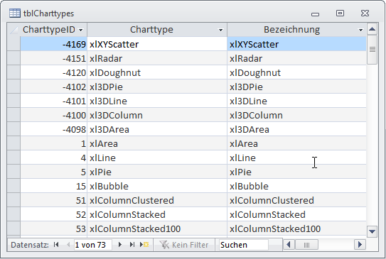Click the Bezeichnung cell xlPie
The image size is (386, 259).
coord(296,172)
